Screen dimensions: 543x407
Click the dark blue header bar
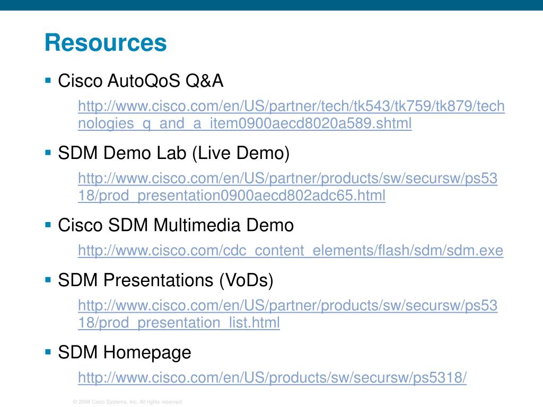coord(271,5)
